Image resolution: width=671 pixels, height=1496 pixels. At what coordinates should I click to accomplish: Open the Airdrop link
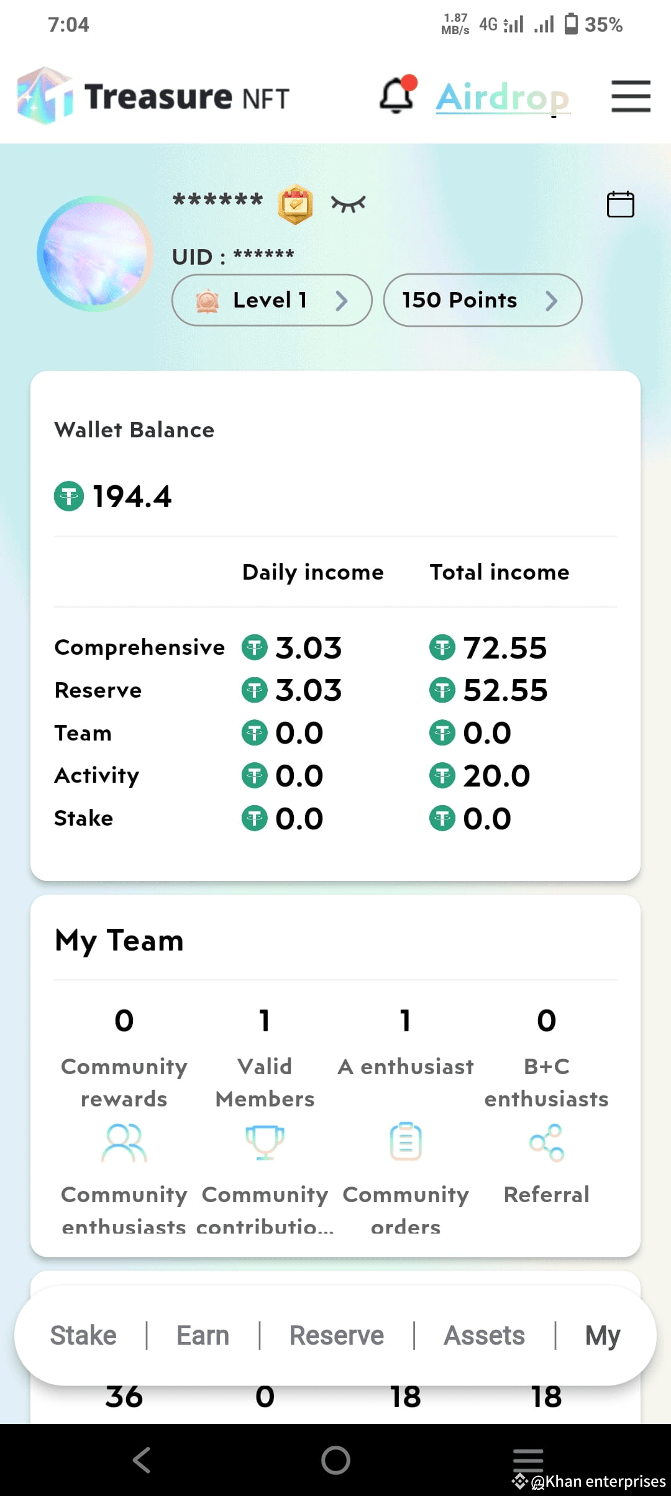tap(503, 98)
